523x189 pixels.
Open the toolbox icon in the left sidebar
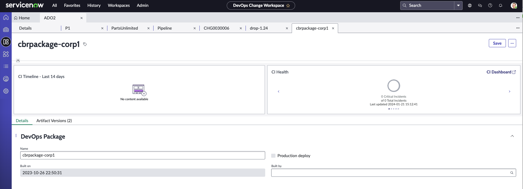point(6,30)
